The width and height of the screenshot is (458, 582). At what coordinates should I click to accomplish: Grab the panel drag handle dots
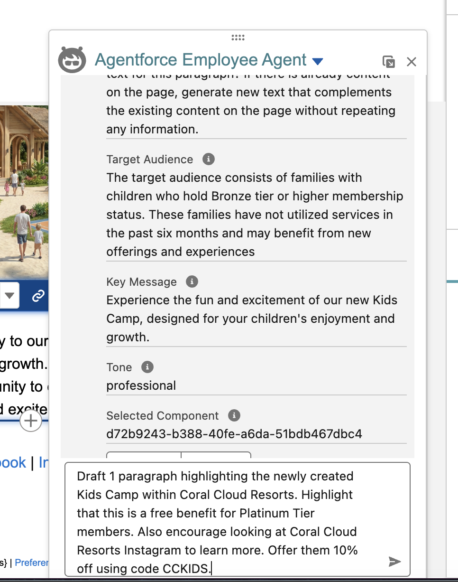[x=238, y=38]
